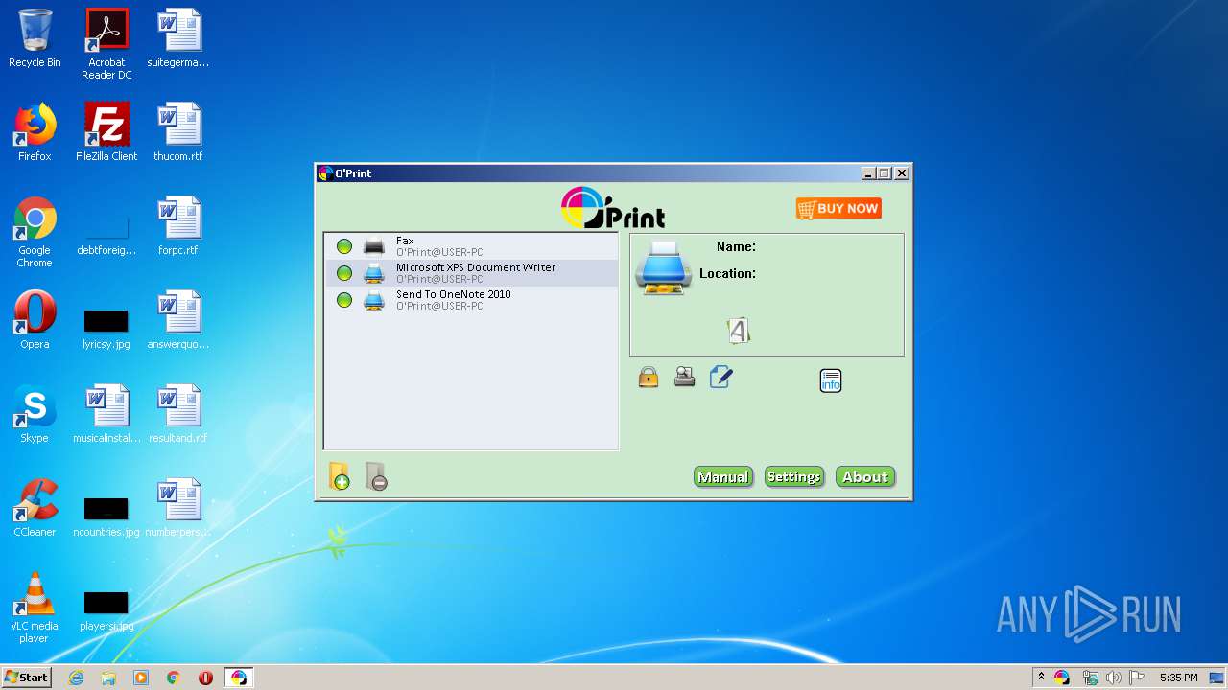Select the Fax entry text

tap(405, 241)
